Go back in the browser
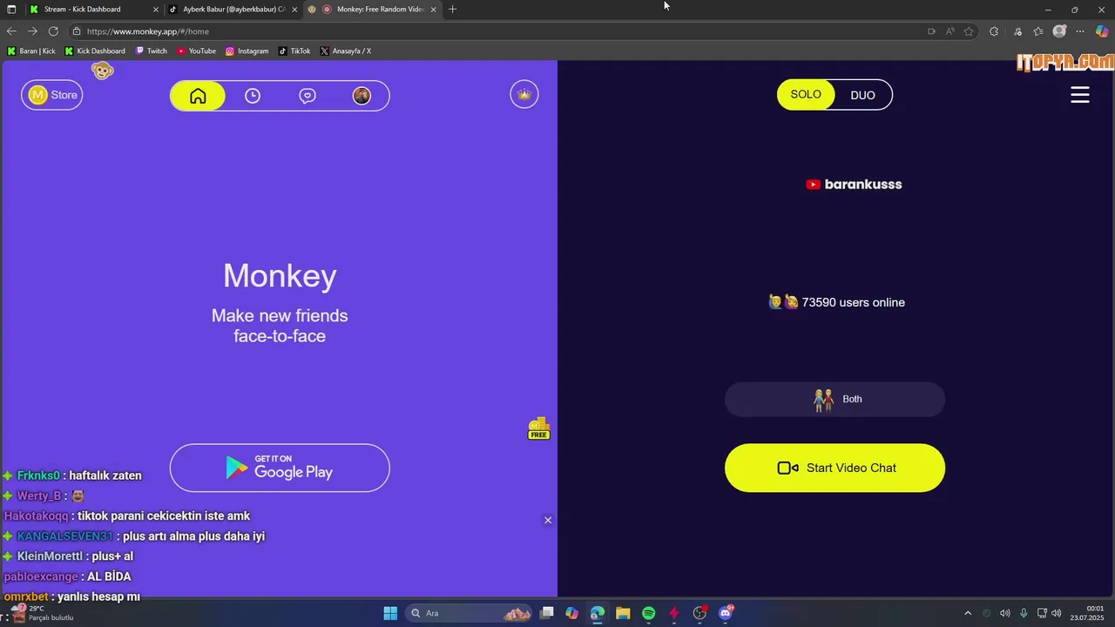Image resolution: width=1115 pixels, height=627 pixels. [11, 31]
